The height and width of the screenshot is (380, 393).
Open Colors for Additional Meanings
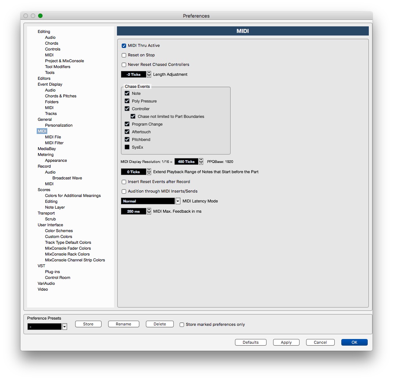pos(73,195)
